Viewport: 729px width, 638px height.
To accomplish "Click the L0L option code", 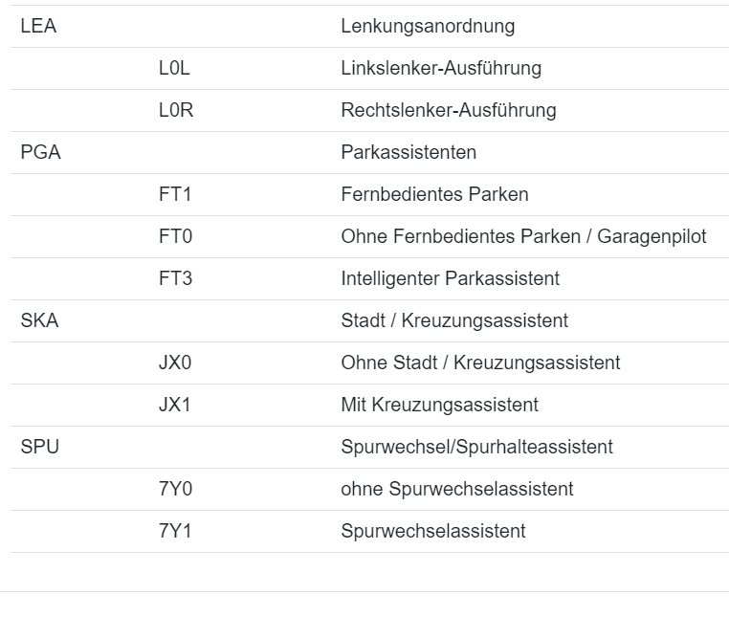I will 175,69.
